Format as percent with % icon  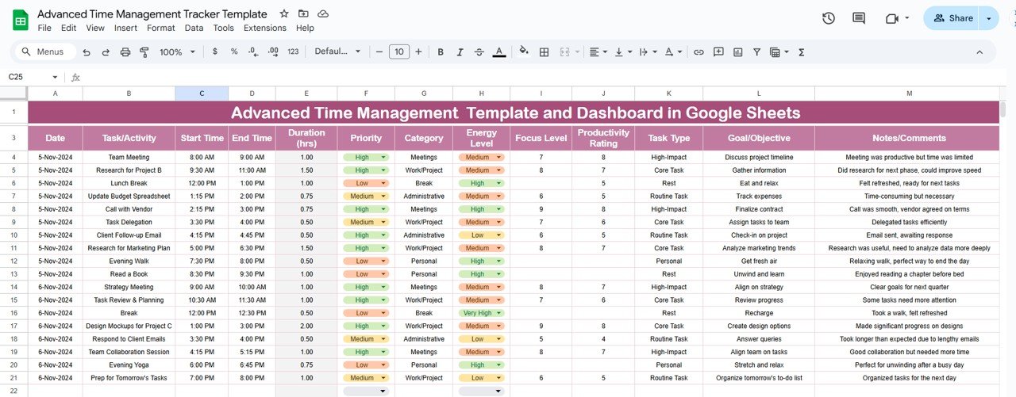(234, 52)
